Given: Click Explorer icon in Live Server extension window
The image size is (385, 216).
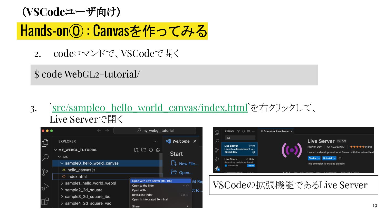Looking at the screenshot, I should 217,132.
